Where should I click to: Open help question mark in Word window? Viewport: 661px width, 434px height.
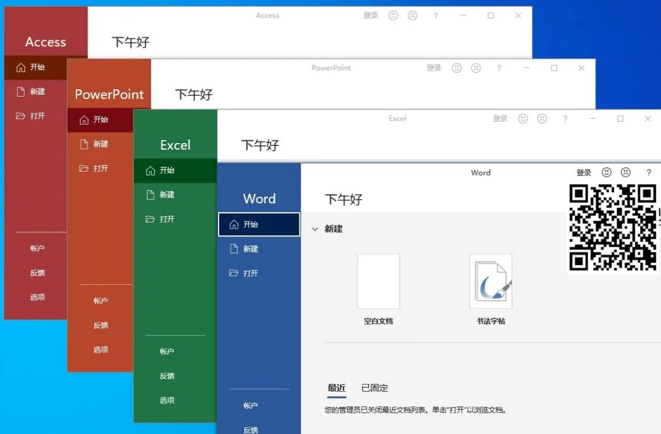(649, 172)
